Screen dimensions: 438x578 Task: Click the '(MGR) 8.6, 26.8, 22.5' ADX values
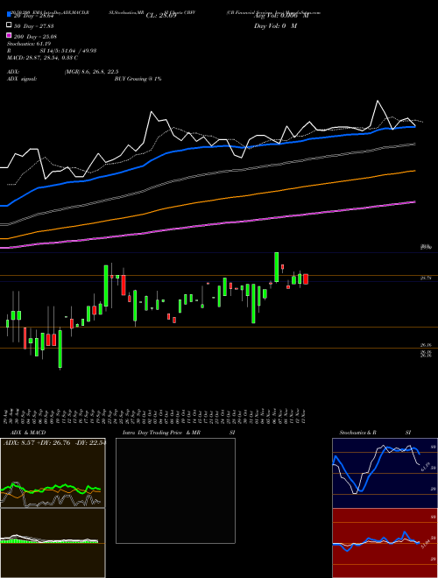91,72
